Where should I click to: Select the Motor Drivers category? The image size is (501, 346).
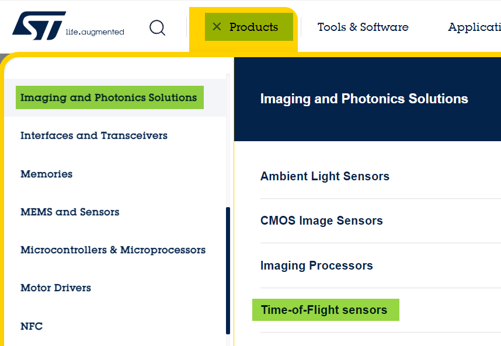pos(55,288)
